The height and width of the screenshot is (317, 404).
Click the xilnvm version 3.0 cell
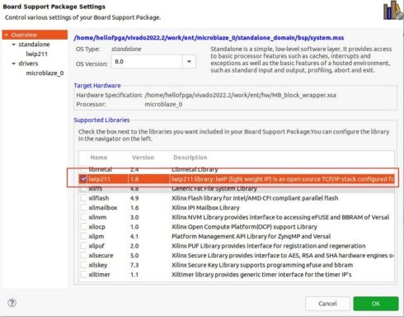coord(134,217)
